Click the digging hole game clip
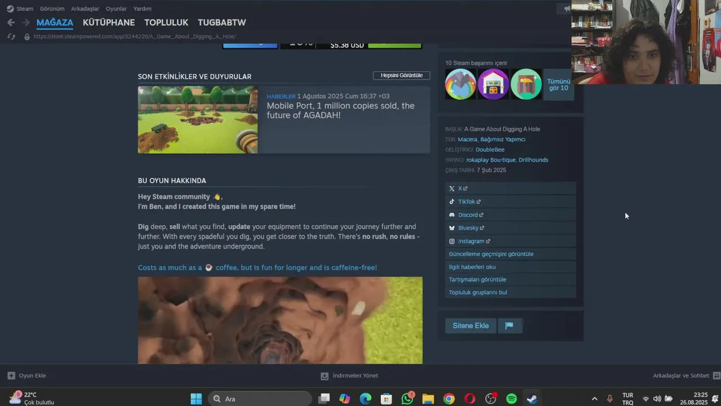The width and height of the screenshot is (721, 406). [280, 320]
